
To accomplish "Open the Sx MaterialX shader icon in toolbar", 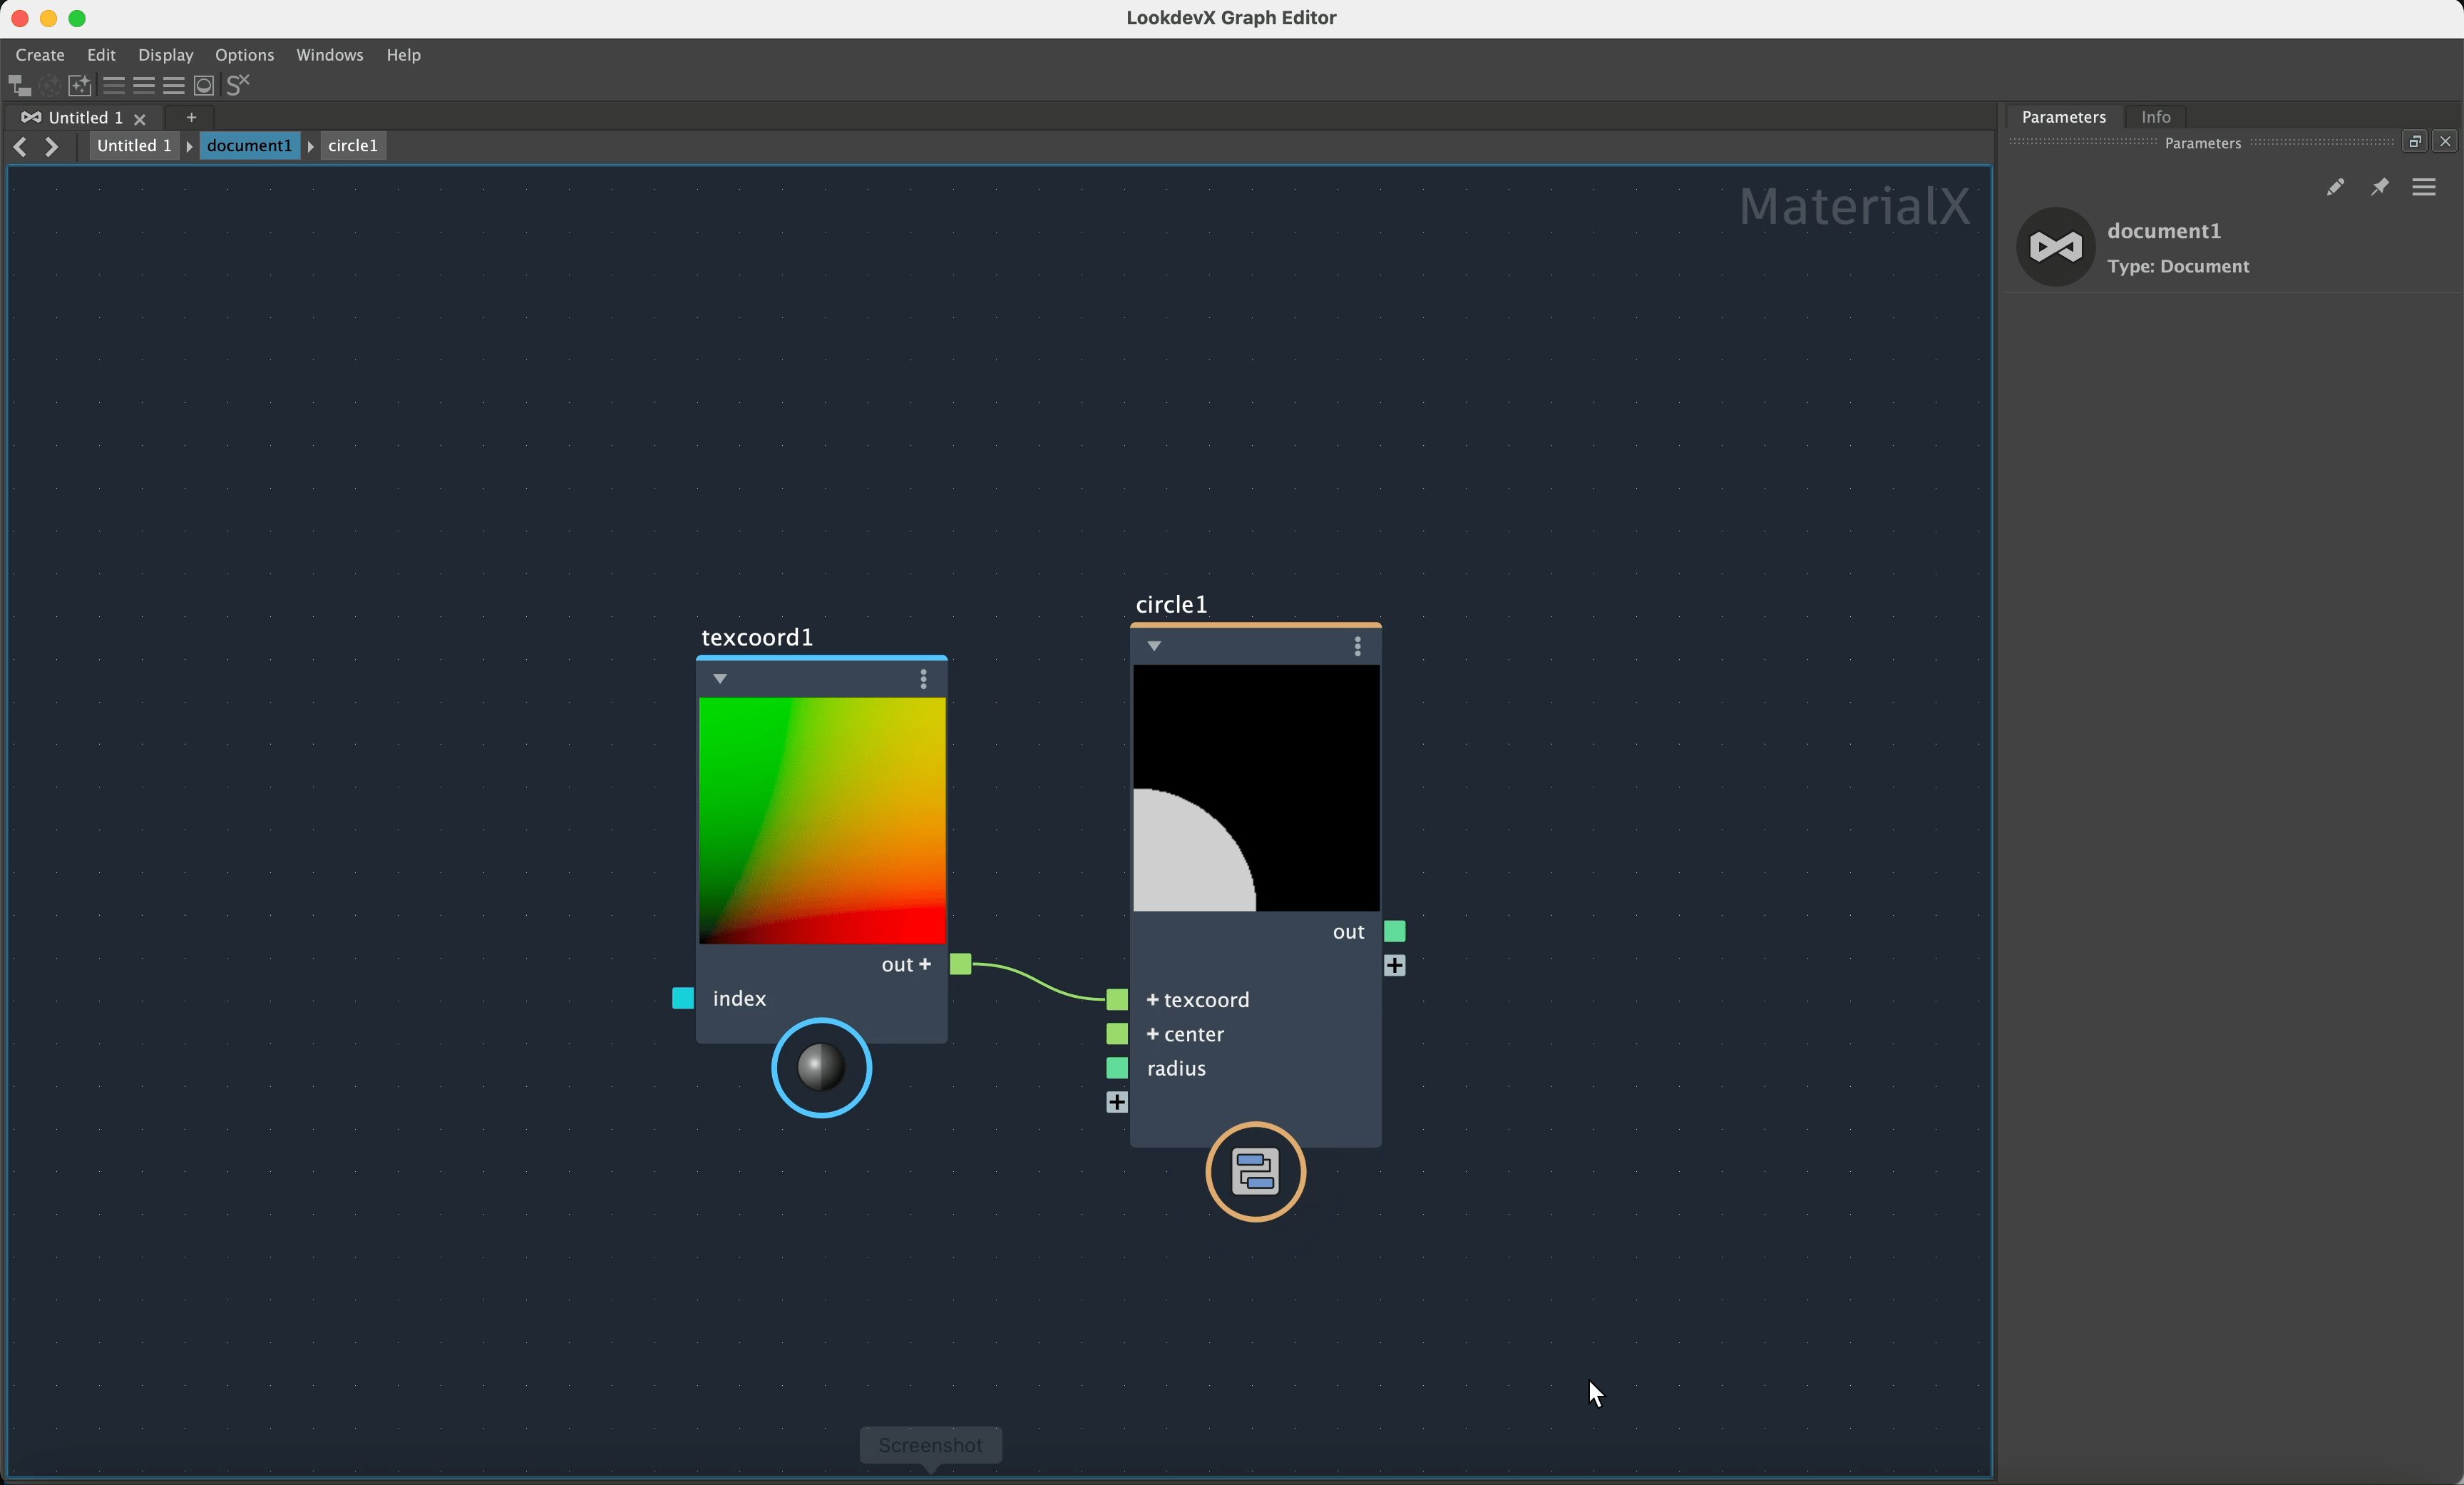I will click(238, 85).
